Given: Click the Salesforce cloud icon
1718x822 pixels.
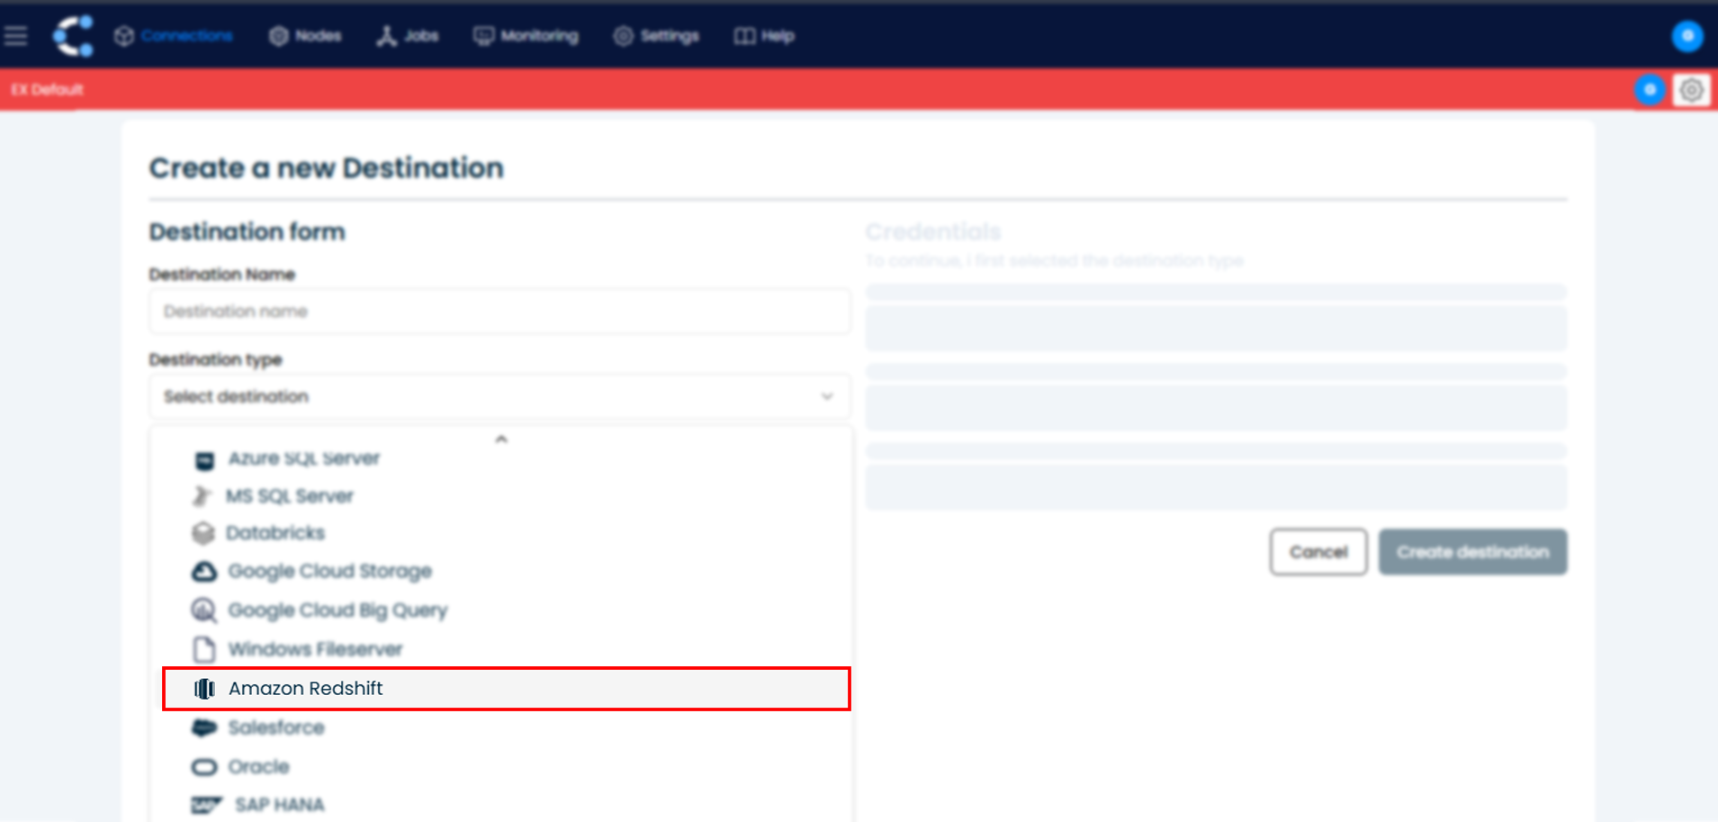Looking at the screenshot, I should tap(203, 727).
